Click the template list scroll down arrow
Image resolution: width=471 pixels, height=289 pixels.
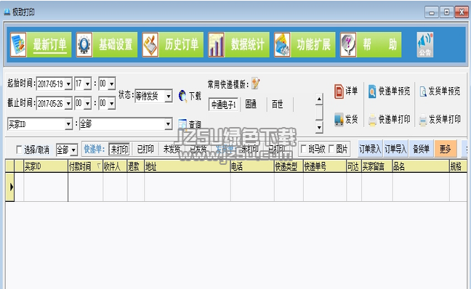[319, 128]
